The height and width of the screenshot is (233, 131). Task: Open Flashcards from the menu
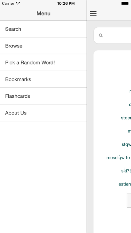click(x=43, y=96)
